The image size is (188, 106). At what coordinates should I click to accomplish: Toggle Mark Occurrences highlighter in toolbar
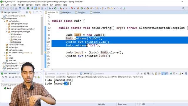pos(36,8)
